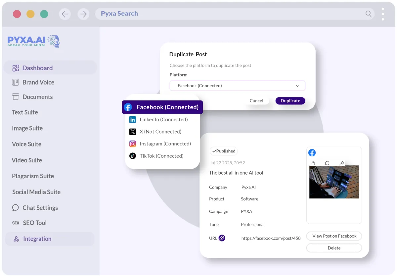Click the Documents archive icon
The width and height of the screenshot is (397, 277).
pyautogui.click(x=16, y=97)
